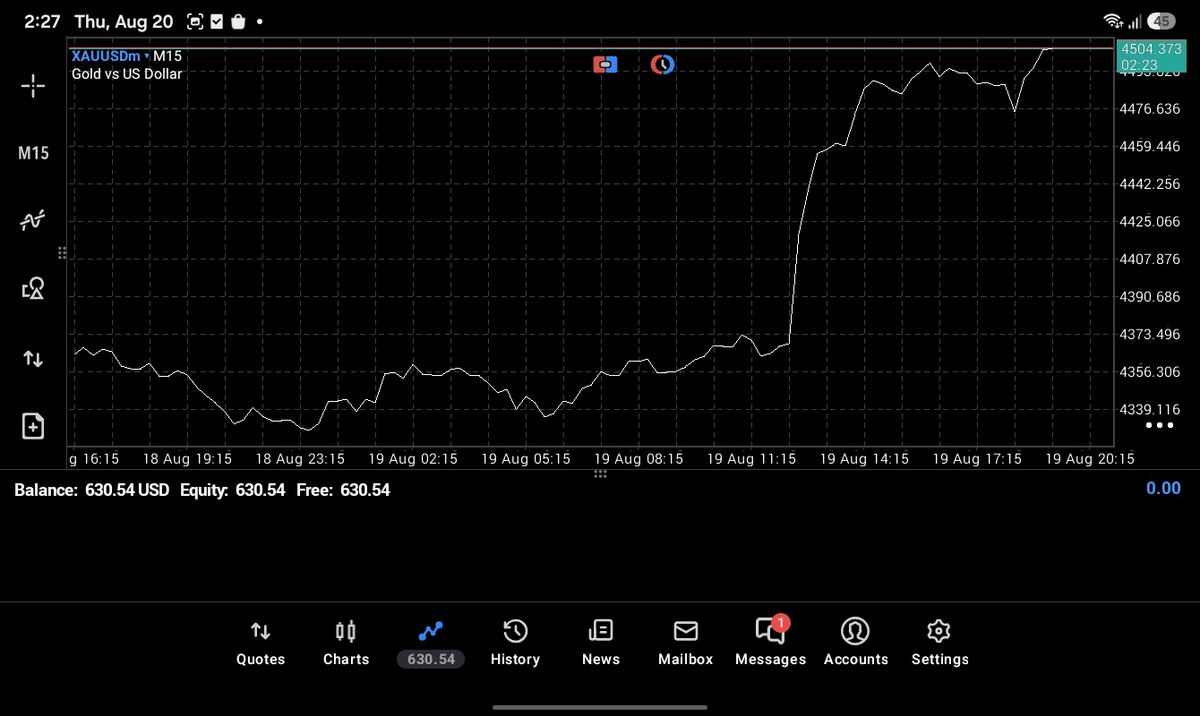Grab the sidebar drag handle dots
Screen dimensions: 1200x716
62,253
